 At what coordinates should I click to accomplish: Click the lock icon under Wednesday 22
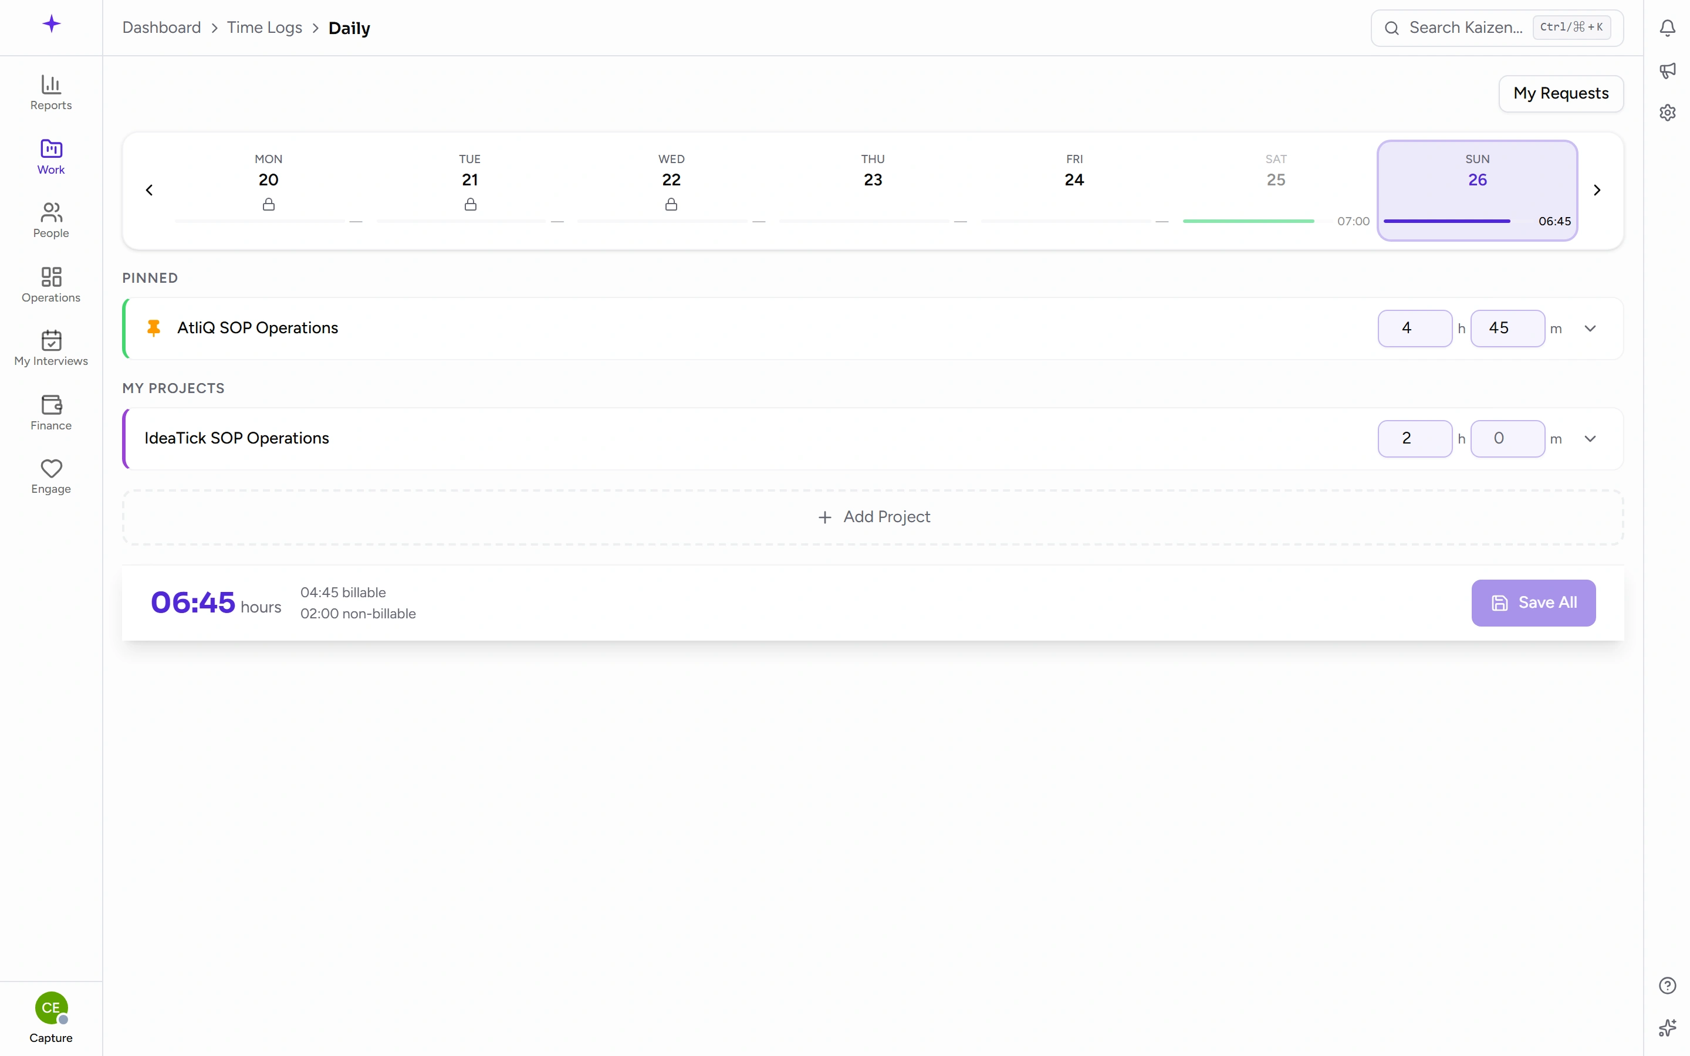(671, 204)
